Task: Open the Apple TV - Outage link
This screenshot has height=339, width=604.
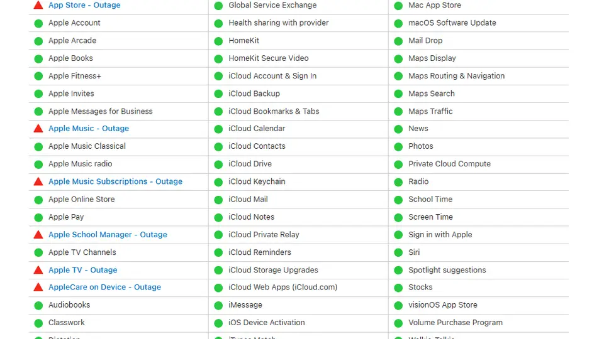Action: click(x=83, y=270)
